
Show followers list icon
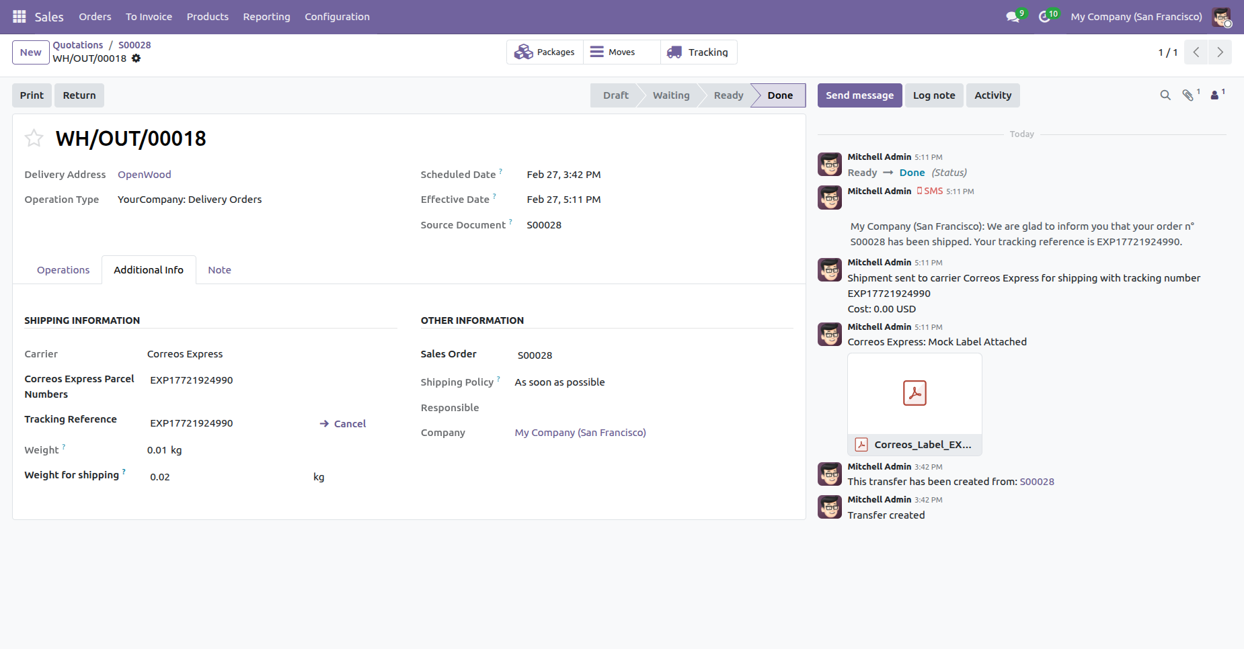(x=1215, y=95)
